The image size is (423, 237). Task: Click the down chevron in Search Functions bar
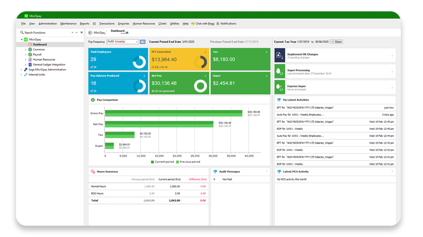point(73,32)
